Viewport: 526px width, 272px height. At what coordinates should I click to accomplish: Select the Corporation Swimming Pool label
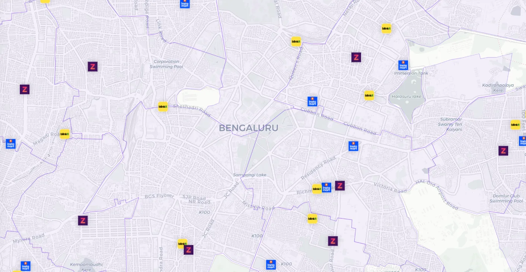(167, 64)
